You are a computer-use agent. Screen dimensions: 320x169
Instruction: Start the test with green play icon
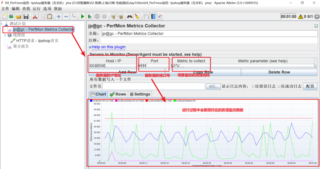82,16
